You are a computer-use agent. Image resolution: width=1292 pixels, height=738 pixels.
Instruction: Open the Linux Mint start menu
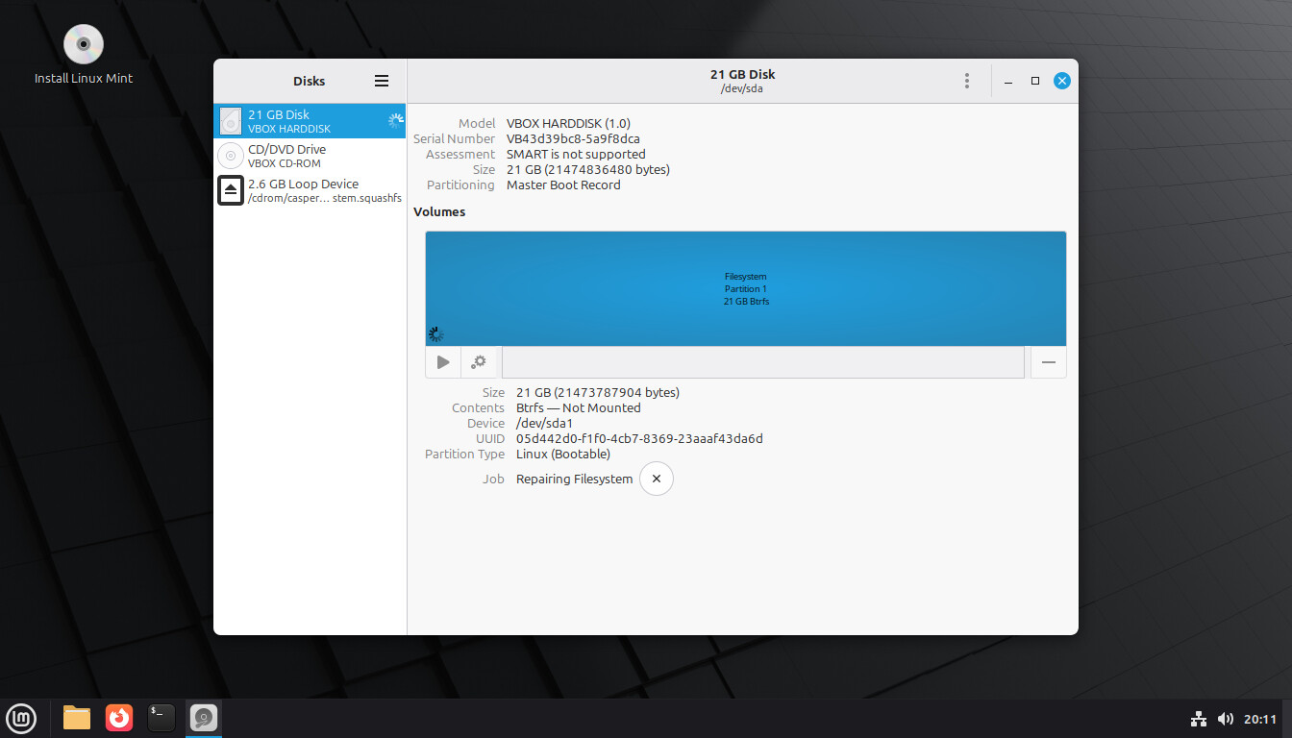[x=21, y=718]
